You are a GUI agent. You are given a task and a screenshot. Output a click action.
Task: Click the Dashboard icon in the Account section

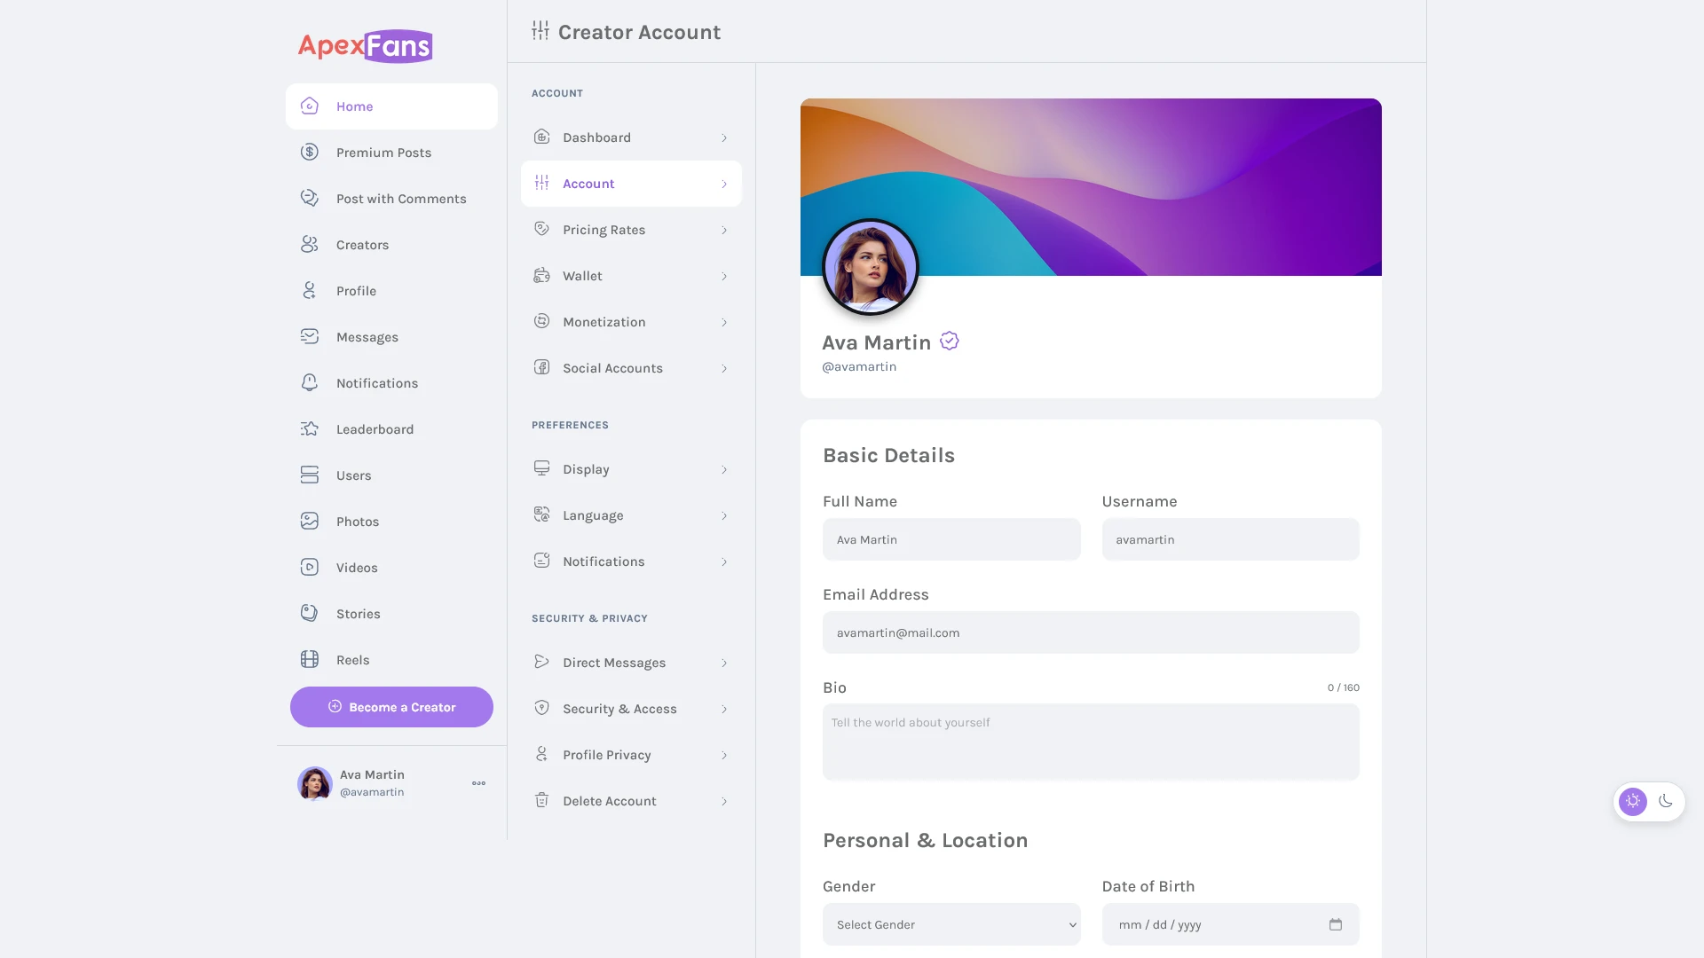pyautogui.click(x=541, y=137)
